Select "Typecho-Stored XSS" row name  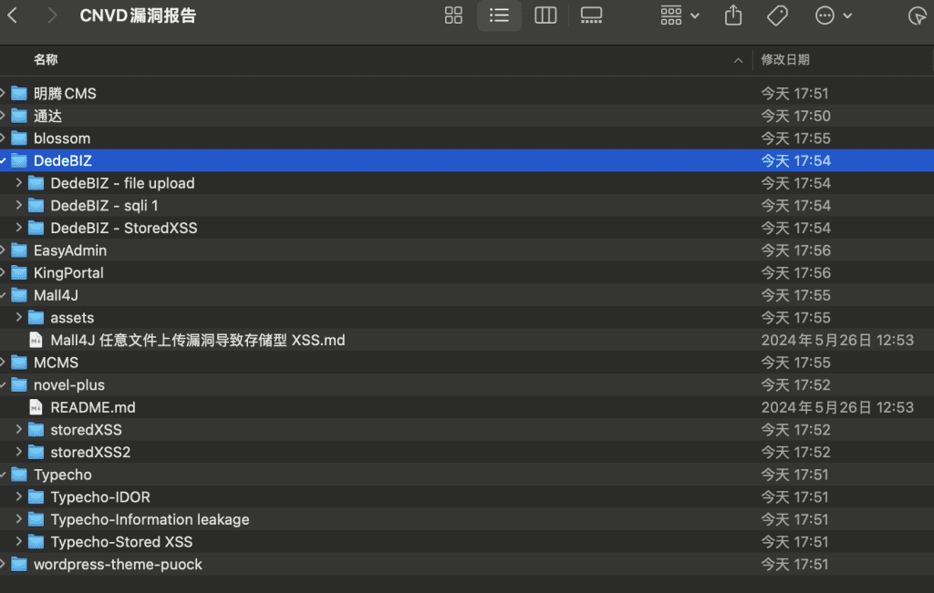(x=121, y=542)
